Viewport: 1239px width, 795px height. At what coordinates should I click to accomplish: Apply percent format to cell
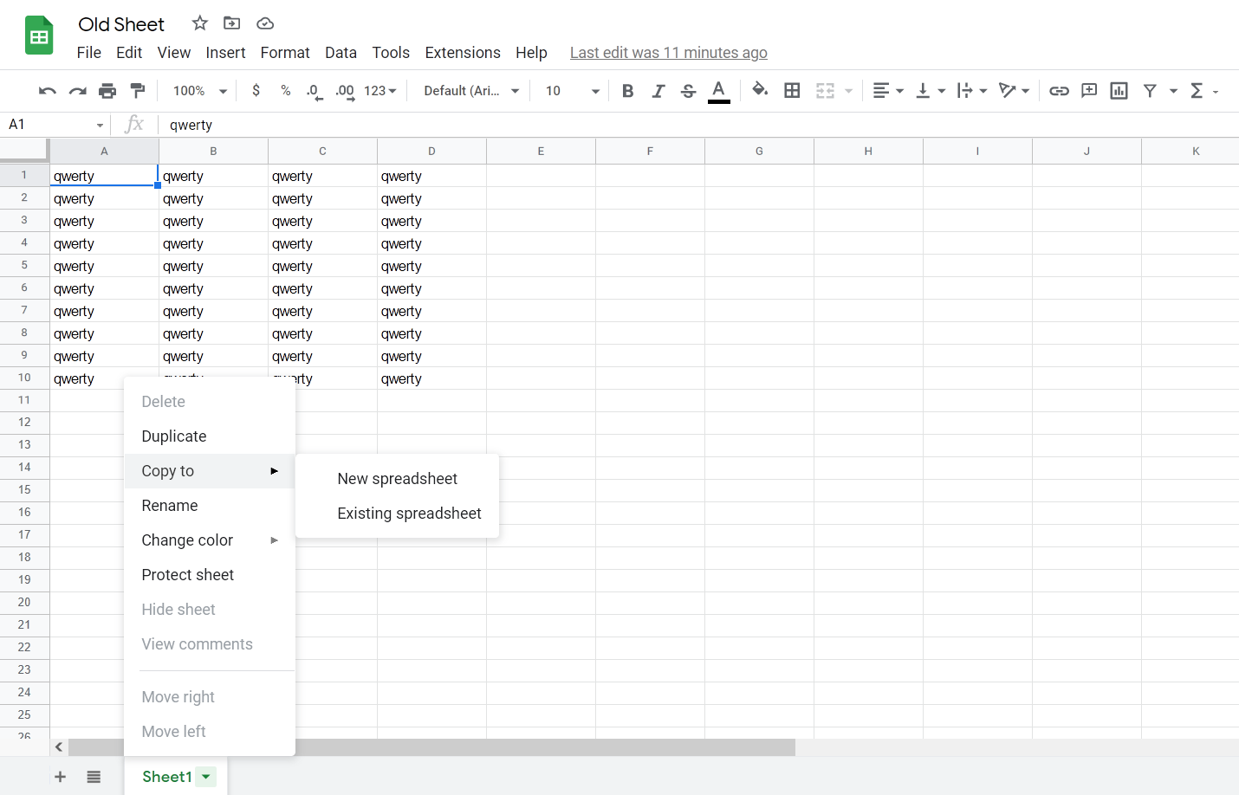click(x=286, y=90)
